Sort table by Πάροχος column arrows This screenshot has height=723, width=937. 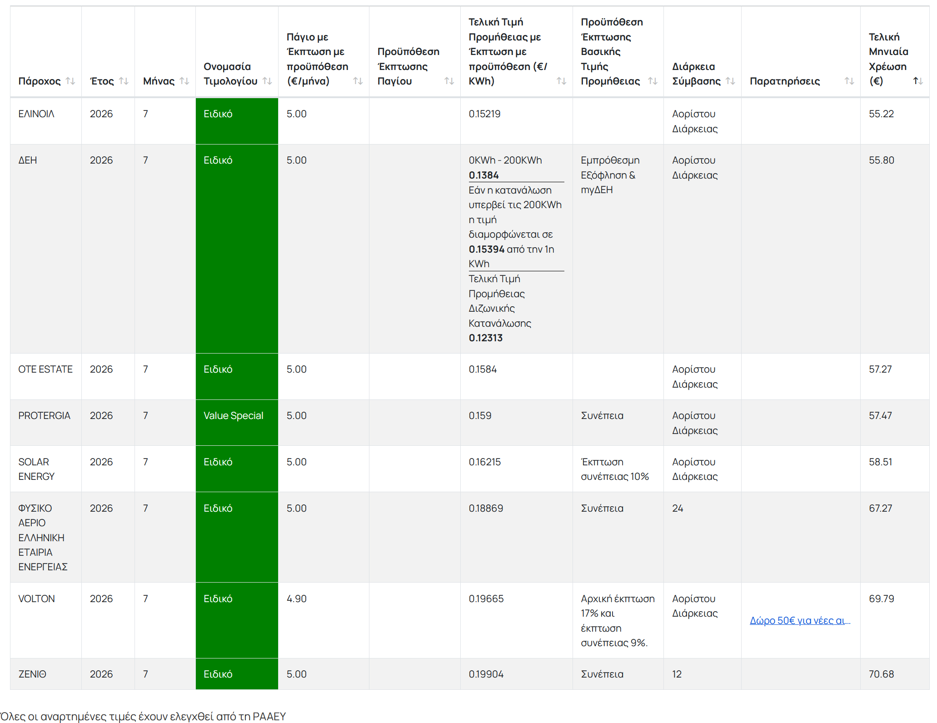click(70, 81)
